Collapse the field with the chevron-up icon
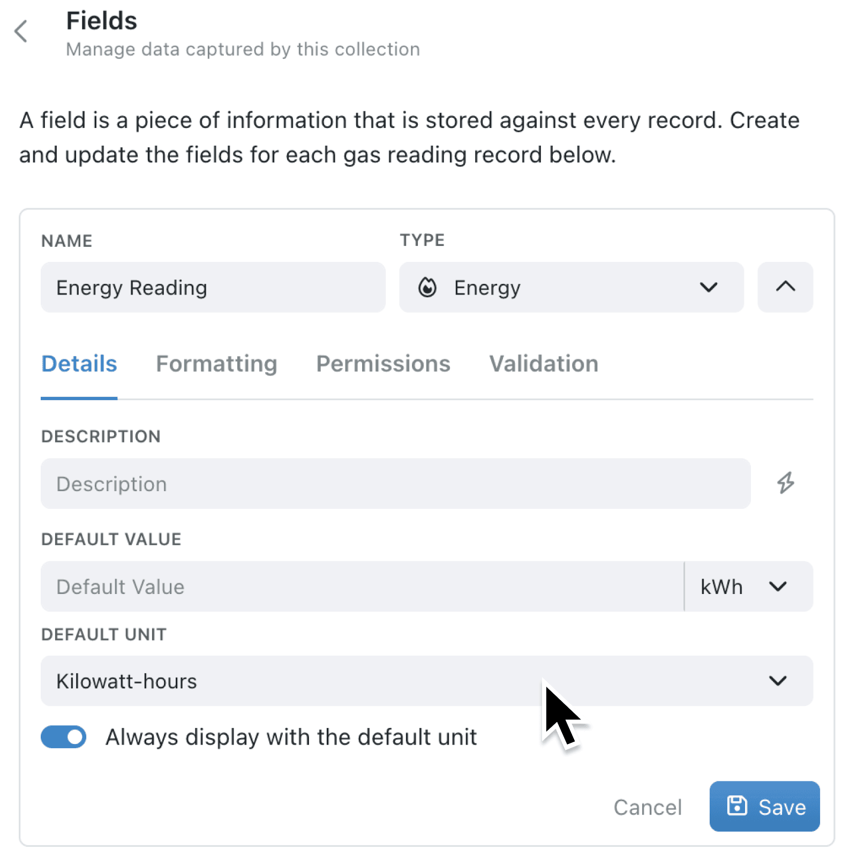The height and width of the screenshot is (857, 857). (785, 287)
